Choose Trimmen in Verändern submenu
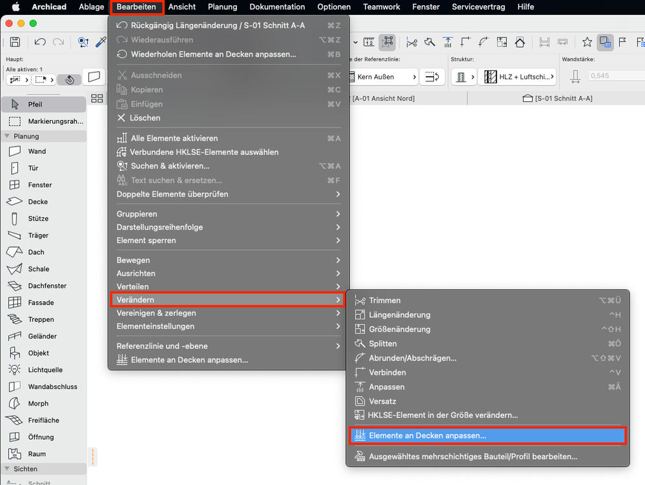The height and width of the screenshot is (485, 645). point(488,301)
